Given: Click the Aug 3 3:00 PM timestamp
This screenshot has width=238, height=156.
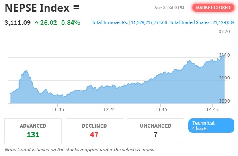Looking at the screenshot, I should pyautogui.click(x=169, y=8).
